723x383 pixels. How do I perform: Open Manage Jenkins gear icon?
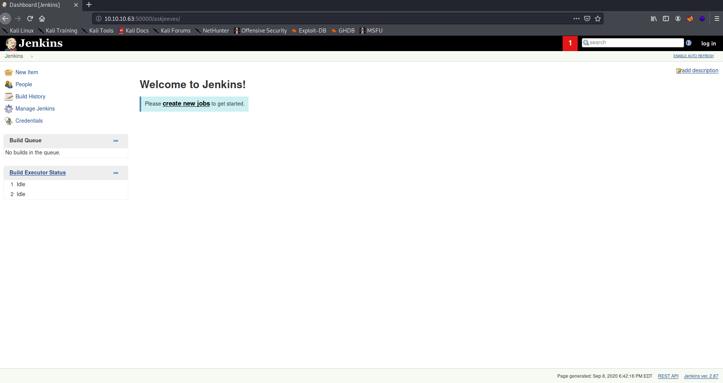click(8, 109)
